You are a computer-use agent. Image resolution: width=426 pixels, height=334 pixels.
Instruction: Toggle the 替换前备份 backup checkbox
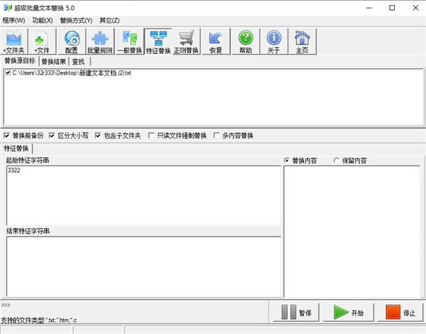pyautogui.click(x=7, y=135)
